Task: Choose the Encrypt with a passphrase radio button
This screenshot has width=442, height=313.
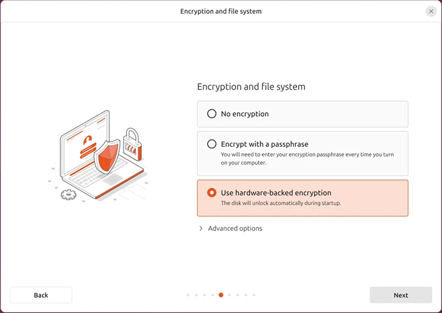Action: point(212,144)
